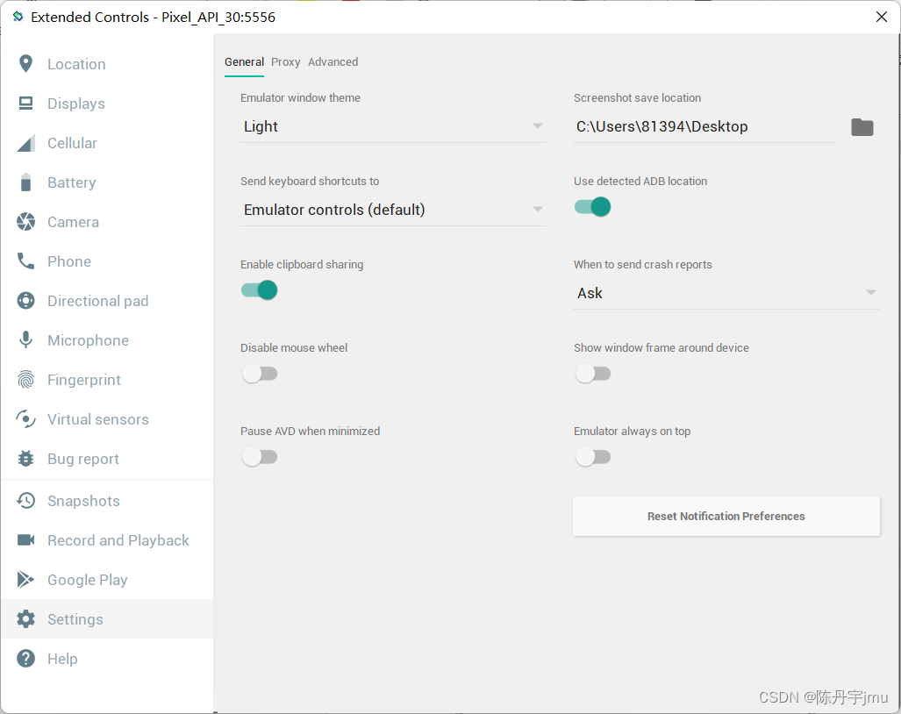Open the Battery settings icon
This screenshot has height=714, width=901.
(x=25, y=182)
